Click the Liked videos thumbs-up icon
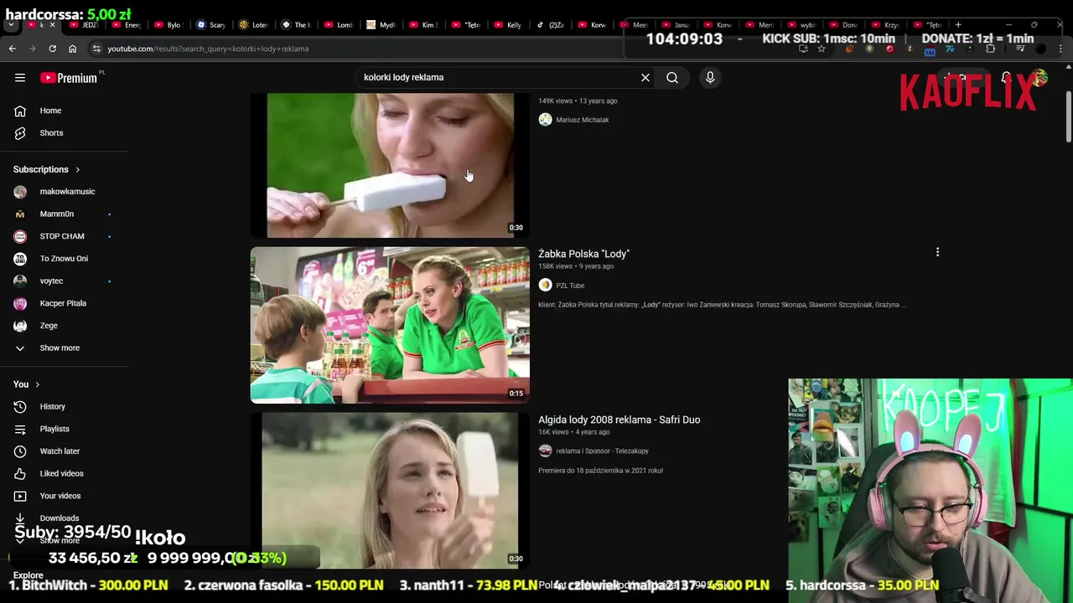 (x=20, y=473)
